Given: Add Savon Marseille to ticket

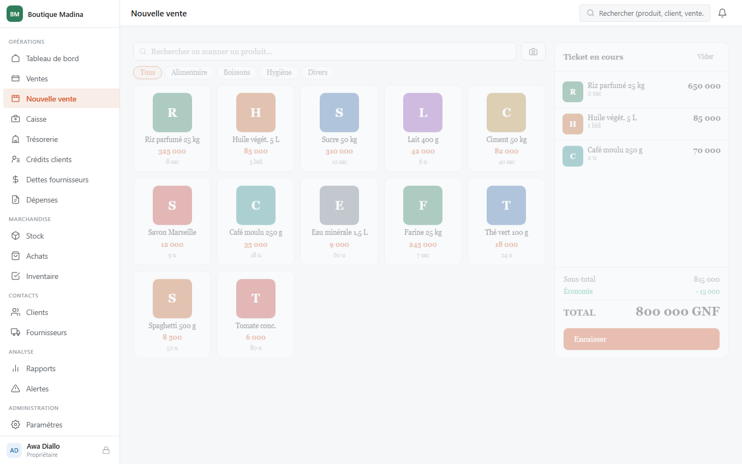Looking at the screenshot, I should [172, 222].
